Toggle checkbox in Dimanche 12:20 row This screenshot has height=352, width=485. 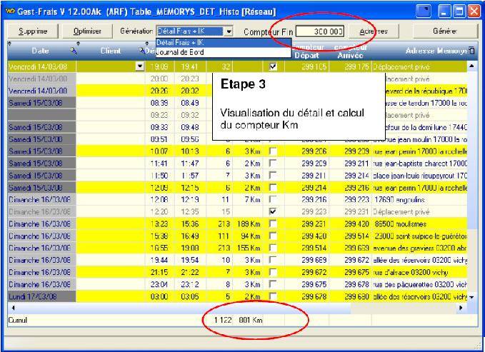pyautogui.click(x=271, y=212)
